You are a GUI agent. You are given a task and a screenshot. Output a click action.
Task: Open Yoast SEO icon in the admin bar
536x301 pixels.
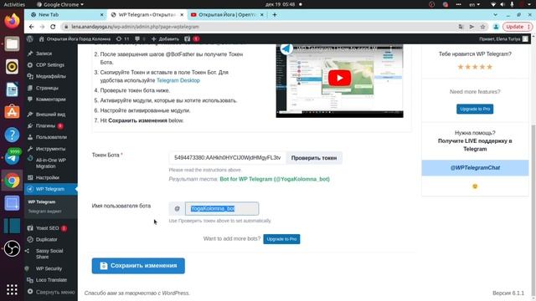click(192, 39)
